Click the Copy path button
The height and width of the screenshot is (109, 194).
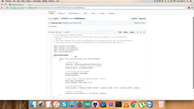142,18
